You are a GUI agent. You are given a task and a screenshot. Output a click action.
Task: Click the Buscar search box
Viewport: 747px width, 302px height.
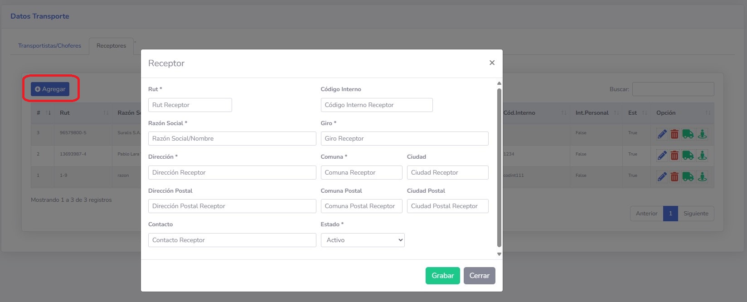click(673, 89)
